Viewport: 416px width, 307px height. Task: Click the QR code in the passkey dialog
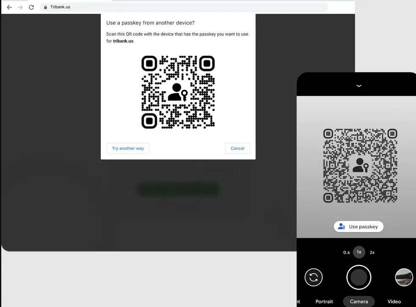pos(178,92)
